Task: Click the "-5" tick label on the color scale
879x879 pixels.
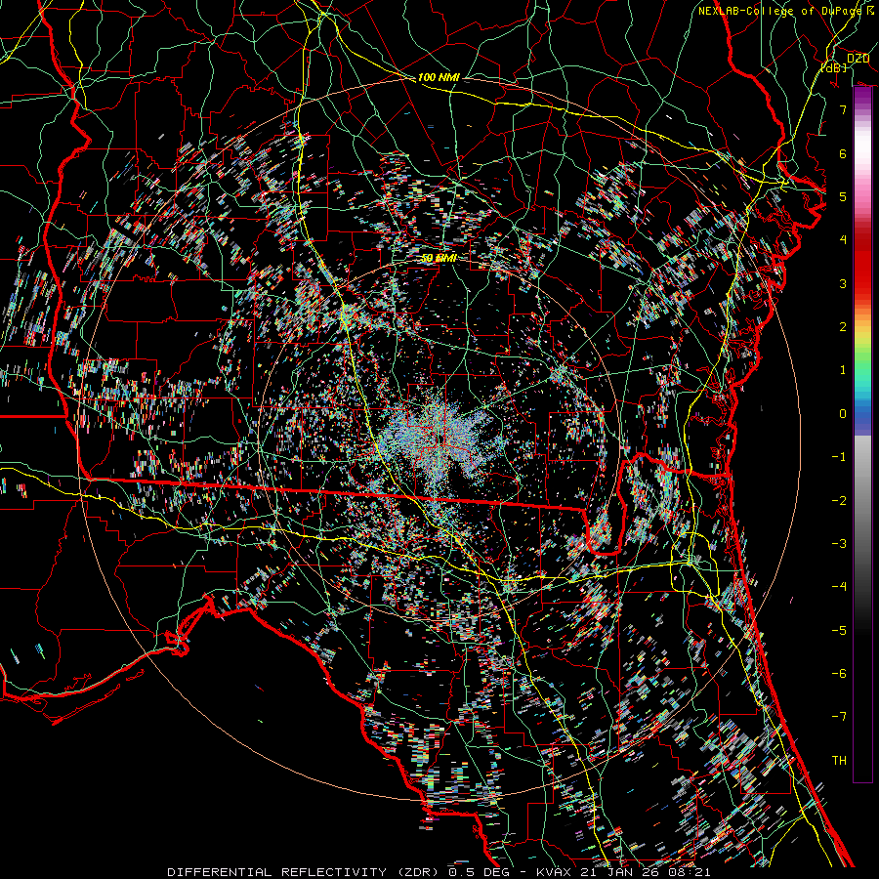Action: pyautogui.click(x=839, y=630)
